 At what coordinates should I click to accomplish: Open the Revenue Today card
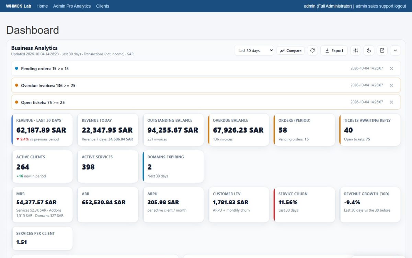108,130
